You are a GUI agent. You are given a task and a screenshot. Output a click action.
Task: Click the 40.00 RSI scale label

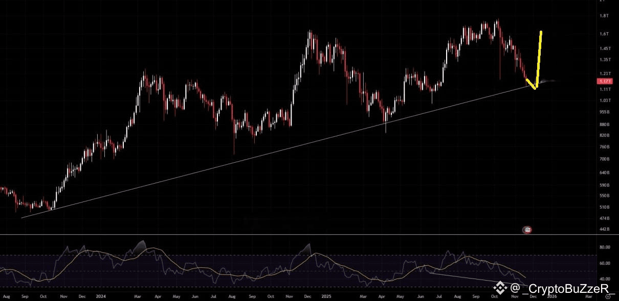605,279
